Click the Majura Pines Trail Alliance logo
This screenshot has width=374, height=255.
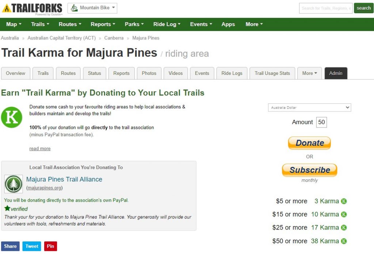(14, 183)
